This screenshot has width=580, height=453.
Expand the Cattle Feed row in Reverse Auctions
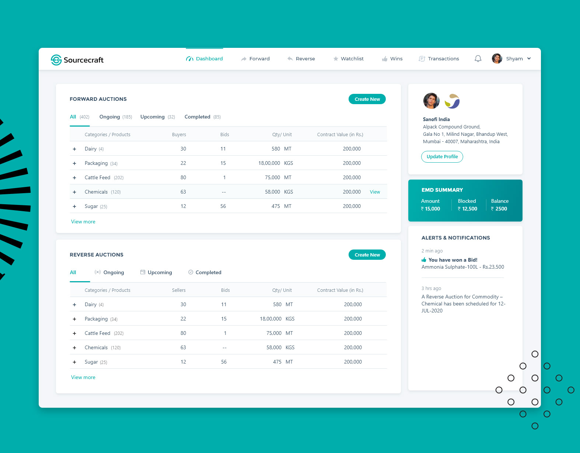(x=74, y=333)
